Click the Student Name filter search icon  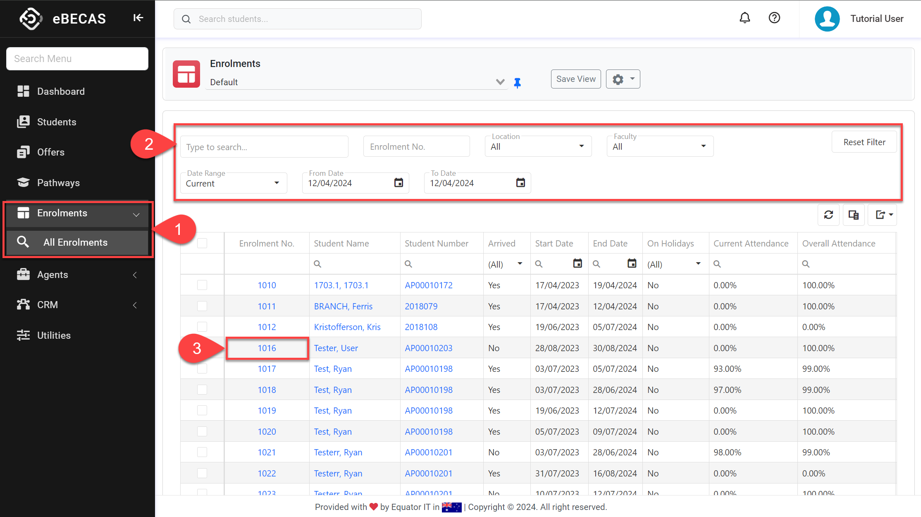tap(317, 264)
